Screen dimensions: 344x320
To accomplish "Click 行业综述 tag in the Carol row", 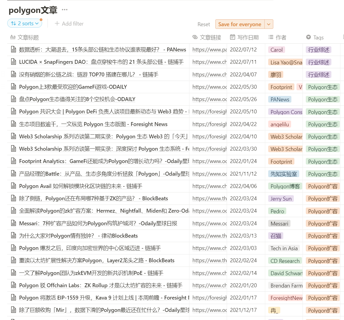I will click(318, 50).
